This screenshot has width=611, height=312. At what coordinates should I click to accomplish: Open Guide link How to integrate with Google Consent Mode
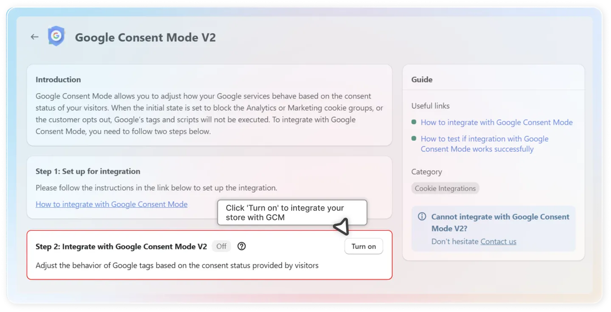[x=497, y=123]
